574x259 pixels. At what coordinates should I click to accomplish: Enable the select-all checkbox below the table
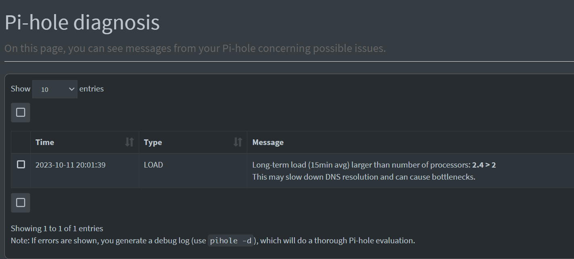point(20,203)
